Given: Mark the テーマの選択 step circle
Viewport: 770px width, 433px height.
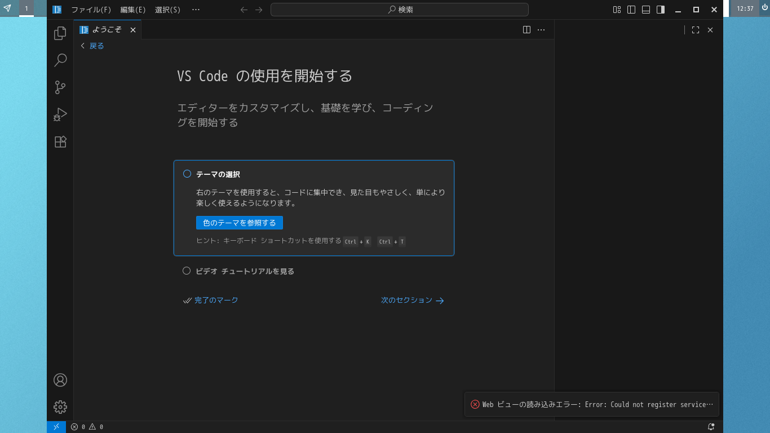Looking at the screenshot, I should tap(187, 174).
